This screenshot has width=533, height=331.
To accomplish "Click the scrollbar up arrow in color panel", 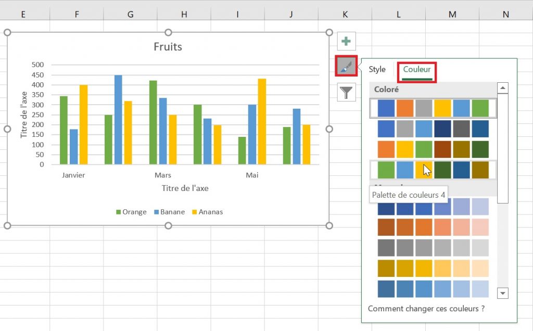I will tap(502, 87).
